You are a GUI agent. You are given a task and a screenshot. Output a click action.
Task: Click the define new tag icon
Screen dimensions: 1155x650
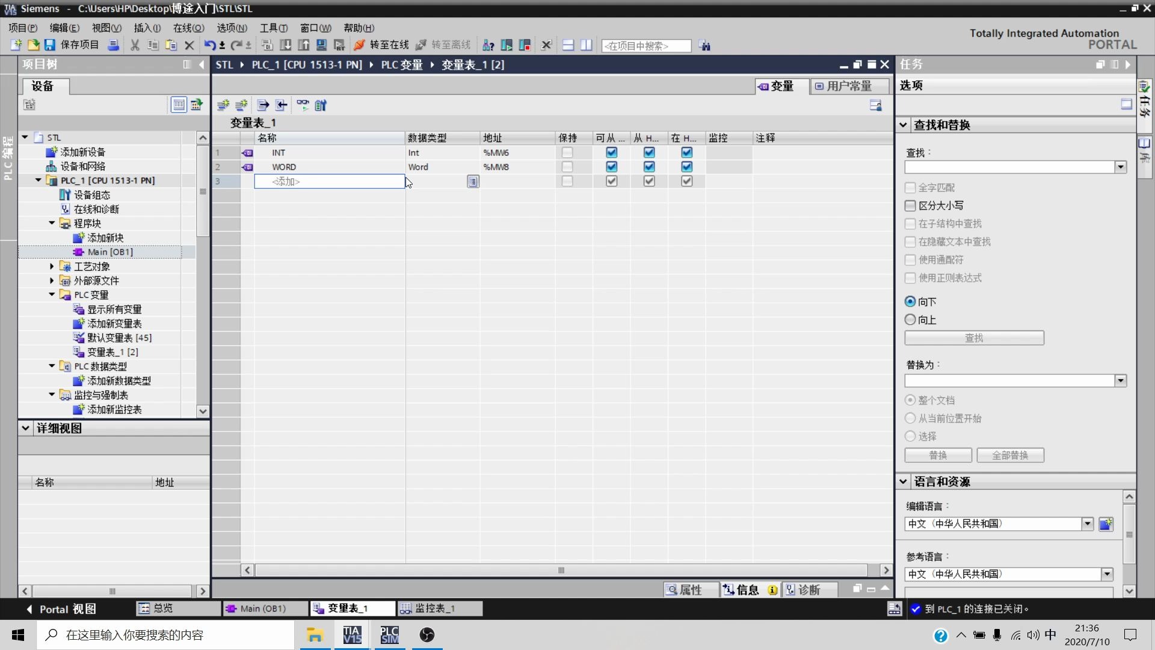[224, 104]
